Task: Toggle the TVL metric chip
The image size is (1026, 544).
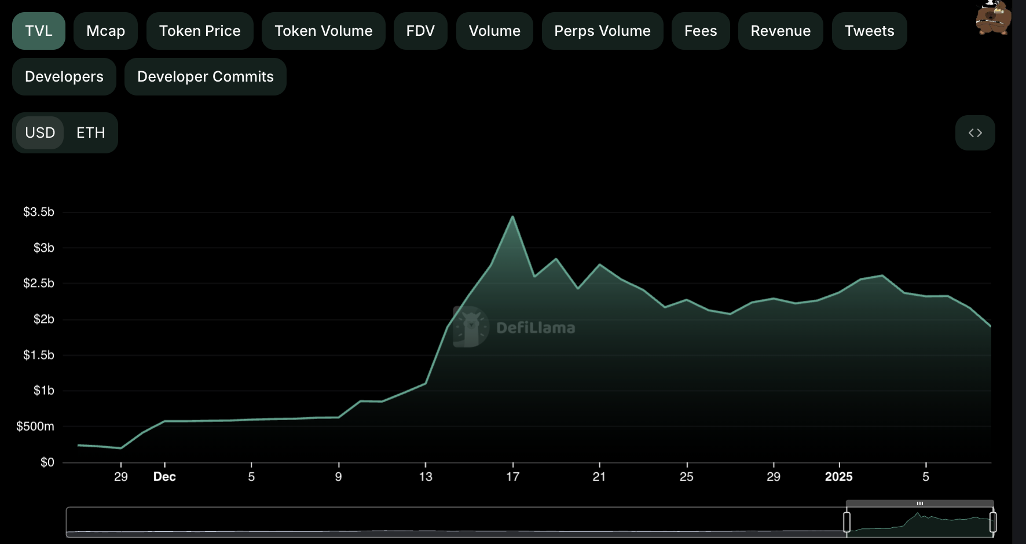Action: [x=39, y=31]
